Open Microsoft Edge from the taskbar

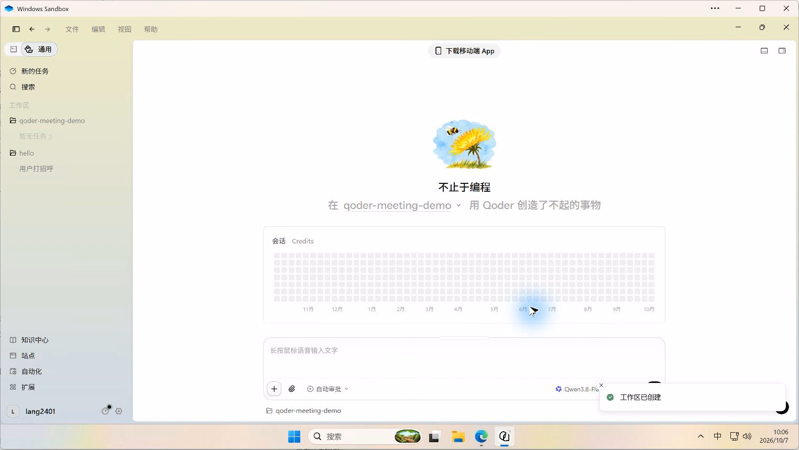tap(481, 436)
